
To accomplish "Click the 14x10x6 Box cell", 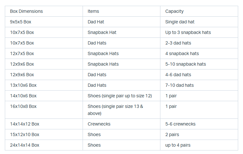I will 23,96.
